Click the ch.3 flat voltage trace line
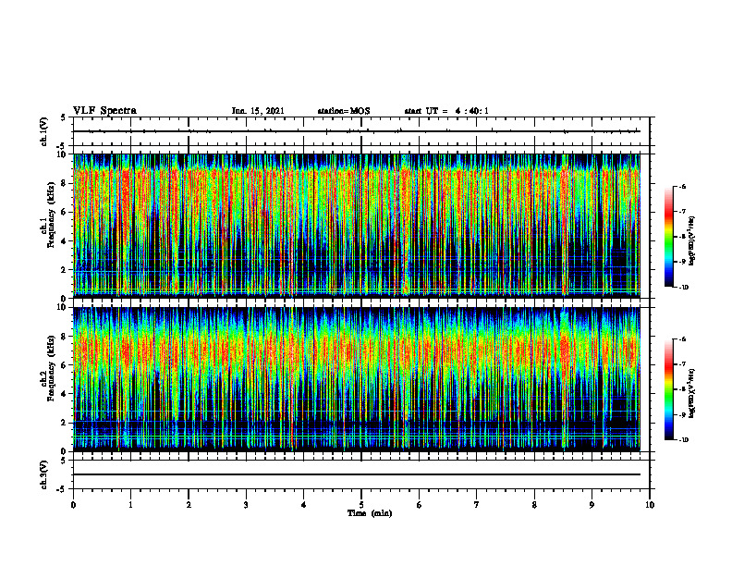732x566 pixels. (x=357, y=474)
